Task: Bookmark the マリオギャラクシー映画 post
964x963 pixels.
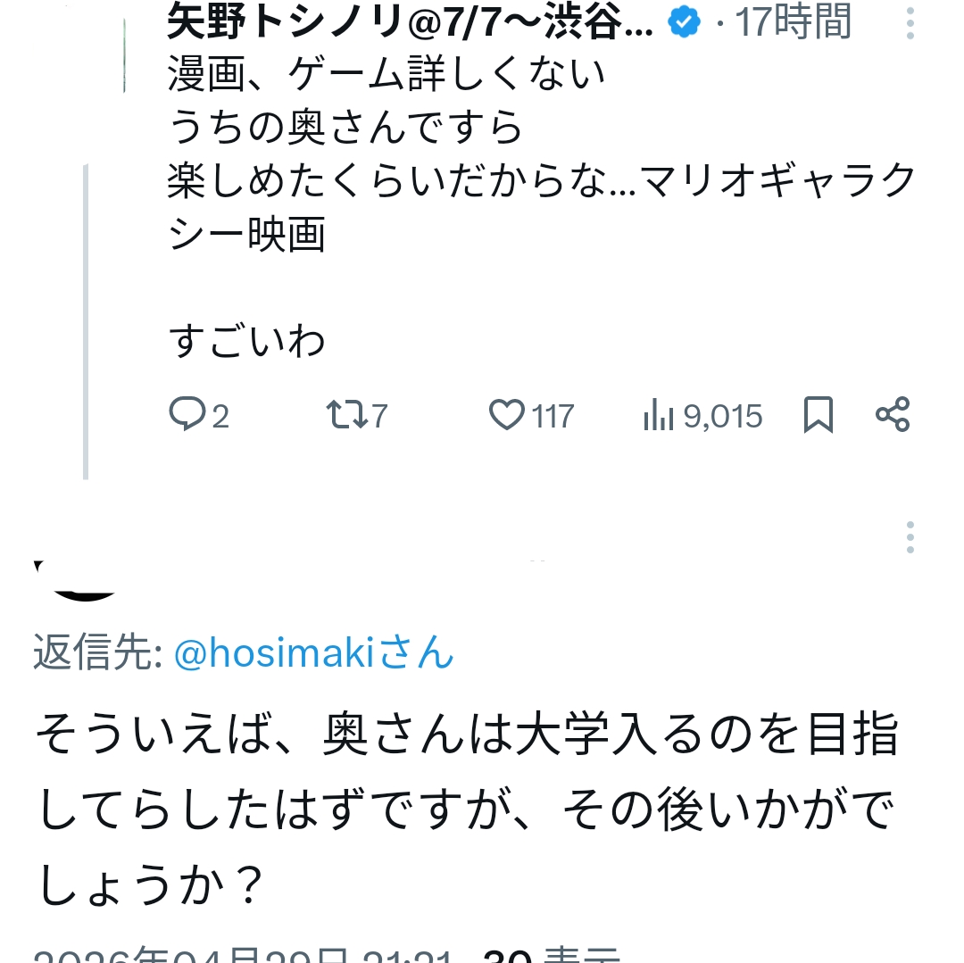Action: click(x=819, y=415)
